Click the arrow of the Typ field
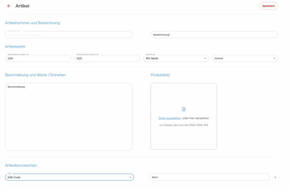Viewport: 290px width, 190px height. [x=130, y=177]
